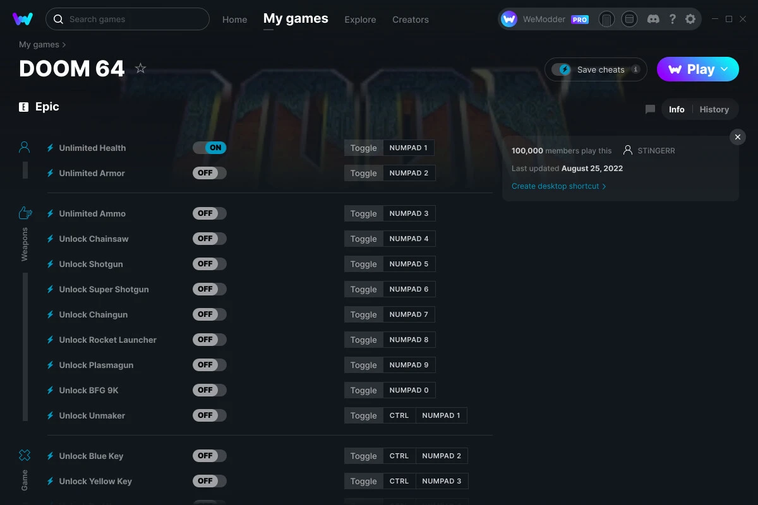Click the Save cheats info badge icon
Viewport: 758px width, 505px height.
[x=635, y=69]
